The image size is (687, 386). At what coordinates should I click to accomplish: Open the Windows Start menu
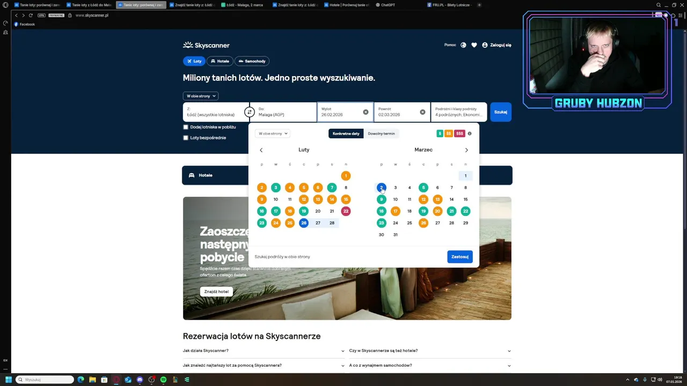[x=8, y=380]
